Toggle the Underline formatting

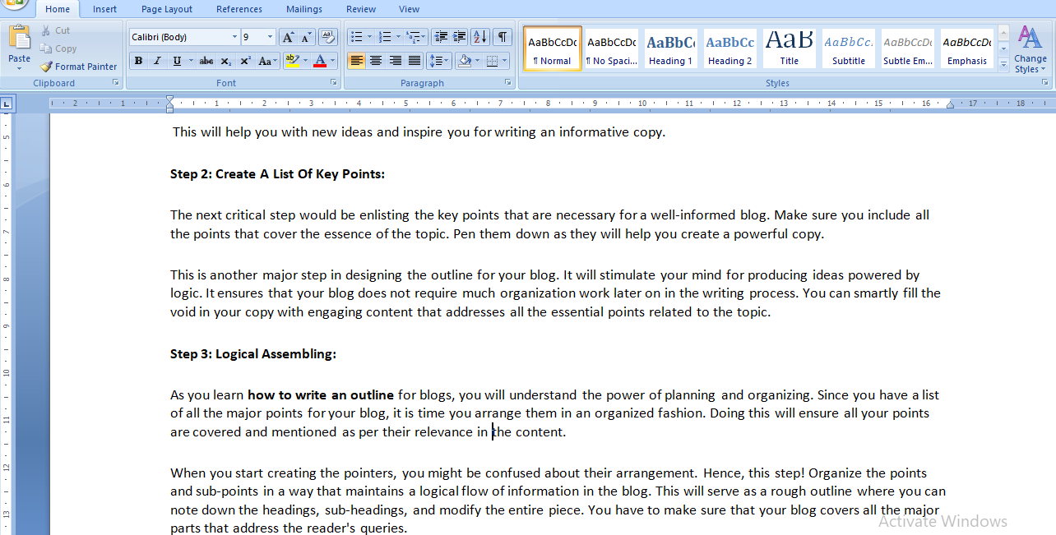click(176, 60)
